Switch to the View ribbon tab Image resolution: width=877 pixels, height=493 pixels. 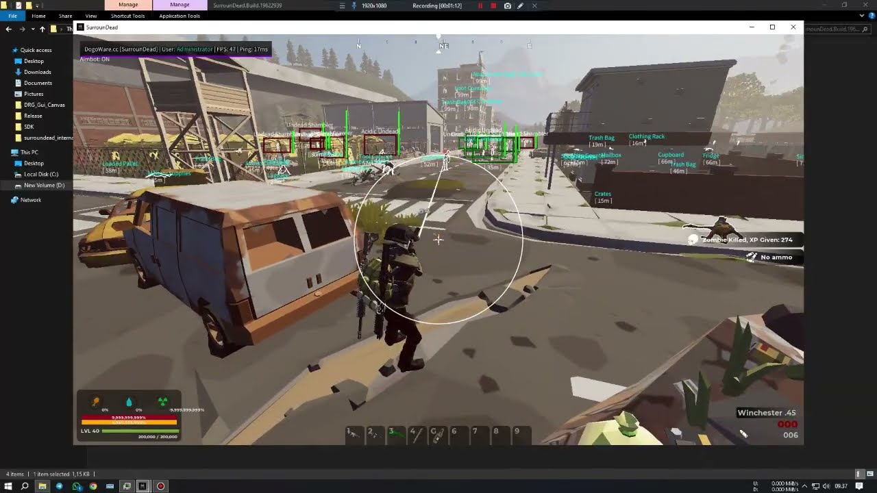(91, 16)
